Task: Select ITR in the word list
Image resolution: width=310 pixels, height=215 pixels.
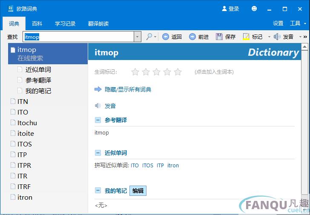Action: 22,176
